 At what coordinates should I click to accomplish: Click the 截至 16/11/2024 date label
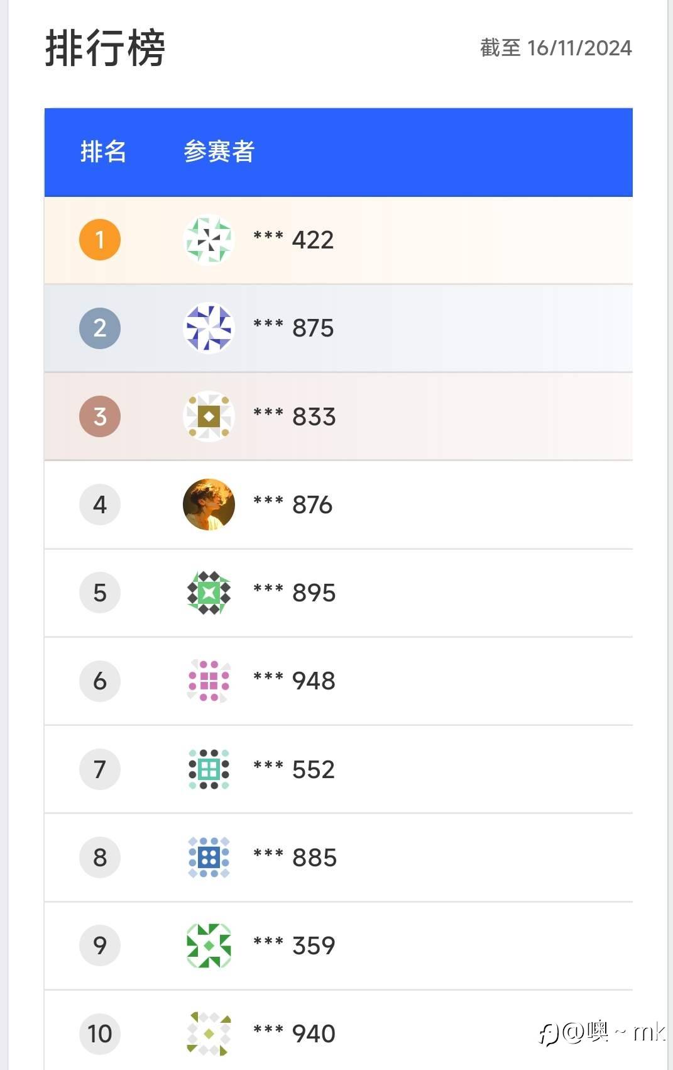pyautogui.click(x=555, y=48)
